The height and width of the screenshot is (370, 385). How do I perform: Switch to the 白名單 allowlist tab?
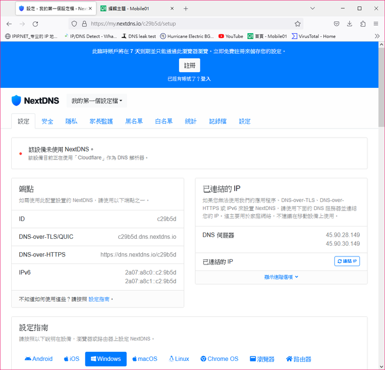164,121
